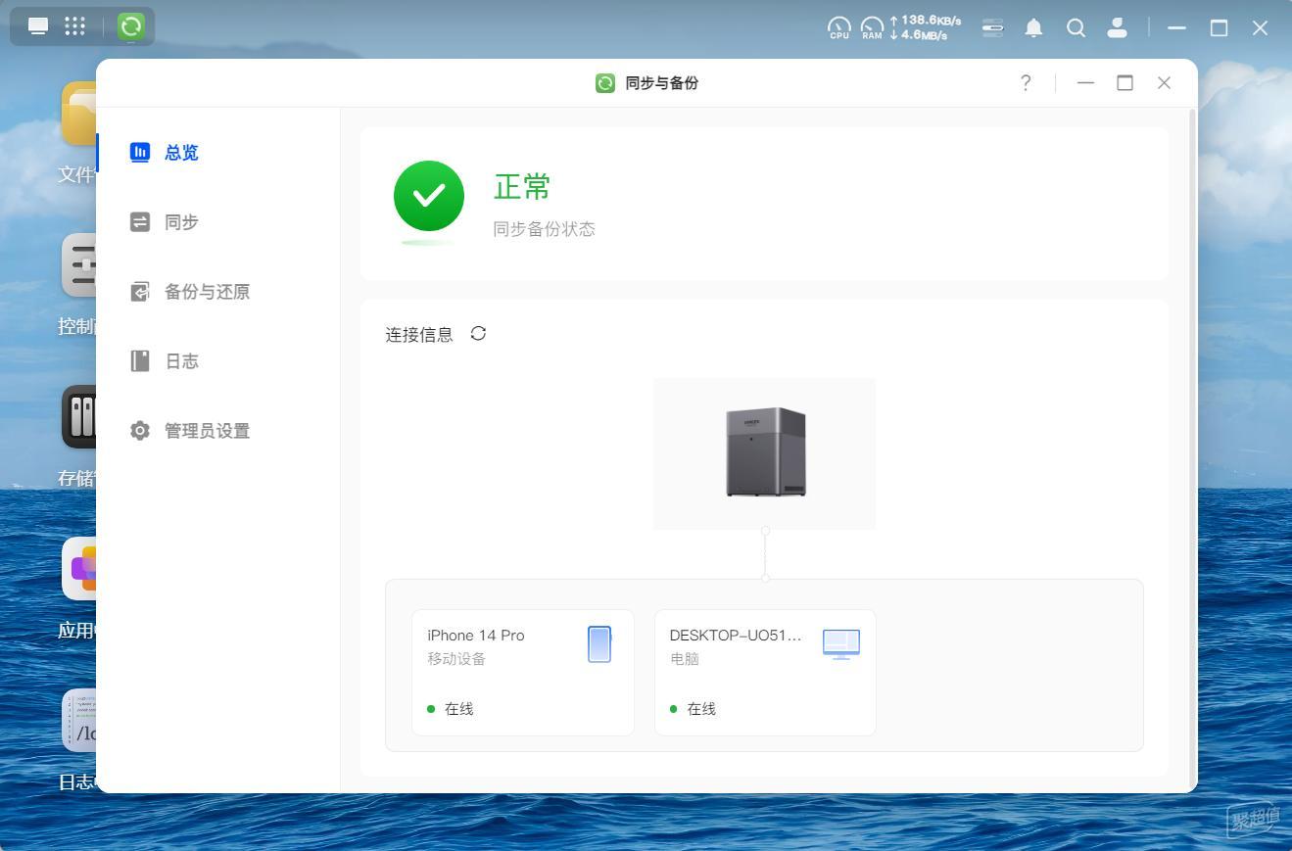1292x851 pixels.
Task: Show the desktop via monitor icon
Action: click(38, 26)
